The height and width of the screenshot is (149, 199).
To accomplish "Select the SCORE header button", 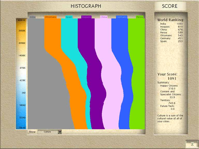I will pos(170,6).
